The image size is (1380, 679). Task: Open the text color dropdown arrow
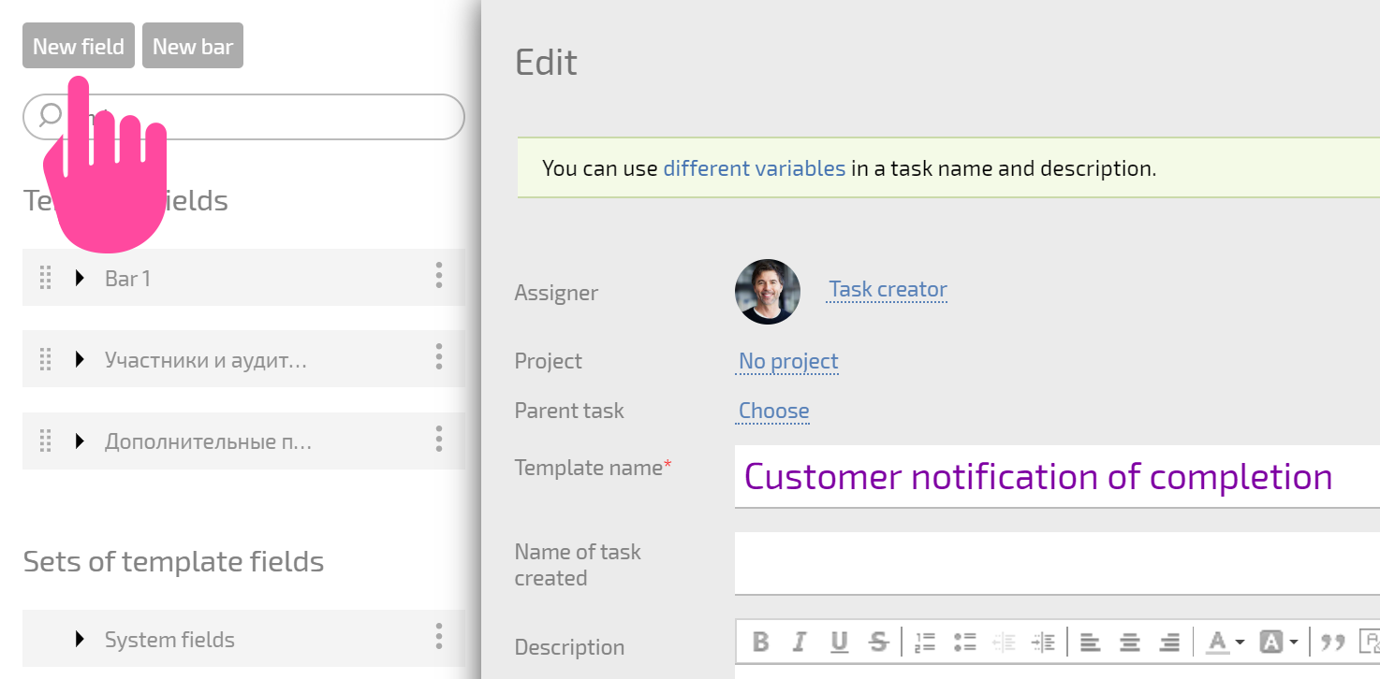pyautogui.click(x=1240, y=643)
